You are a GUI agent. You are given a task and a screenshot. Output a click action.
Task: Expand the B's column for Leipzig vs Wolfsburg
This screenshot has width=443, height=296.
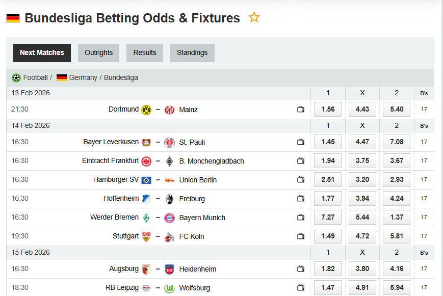click(424, 287)
